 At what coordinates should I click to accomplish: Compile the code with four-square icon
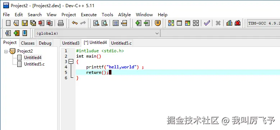pyautogui.click(x=171, y=23)
